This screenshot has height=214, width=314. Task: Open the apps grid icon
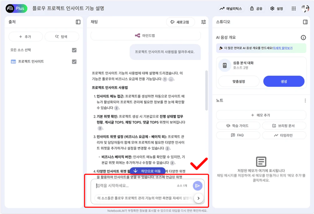click(293, 8)
